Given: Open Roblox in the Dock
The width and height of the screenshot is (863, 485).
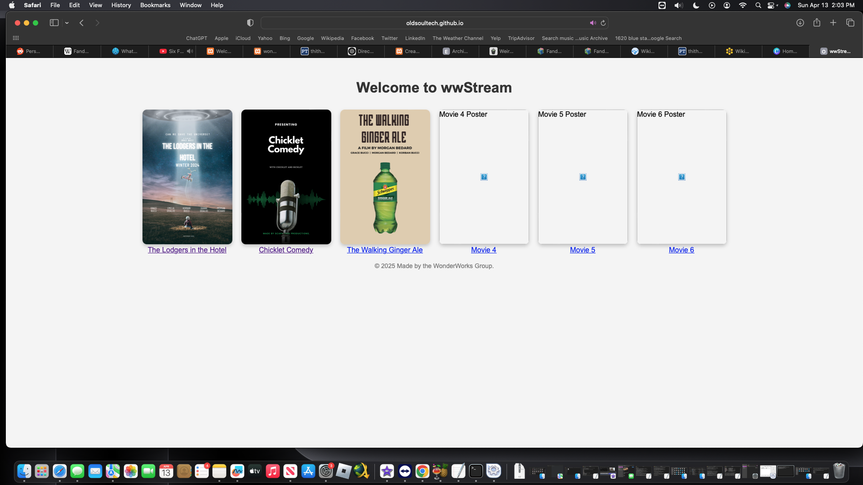Looking at the screenshot, I should point(344,471).
